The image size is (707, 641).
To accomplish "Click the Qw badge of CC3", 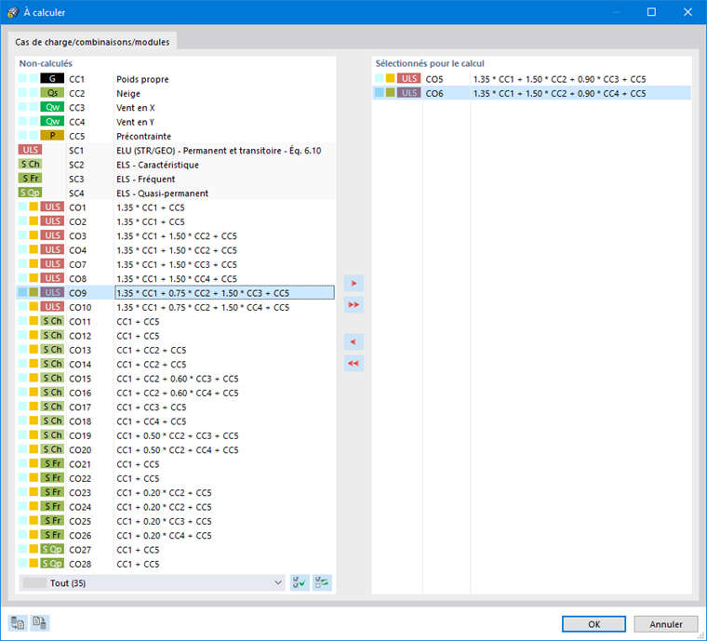I will (52, 107).
